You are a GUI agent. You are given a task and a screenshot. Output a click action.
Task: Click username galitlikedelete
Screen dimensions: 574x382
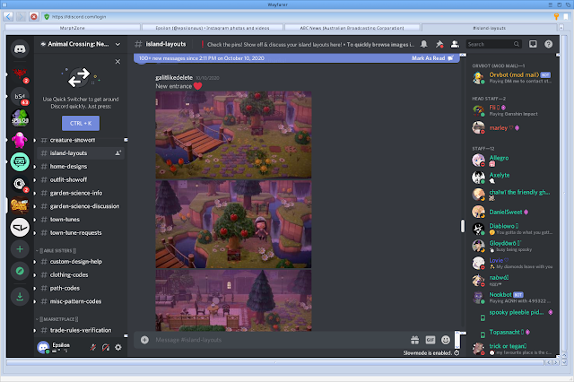[174, 78]
